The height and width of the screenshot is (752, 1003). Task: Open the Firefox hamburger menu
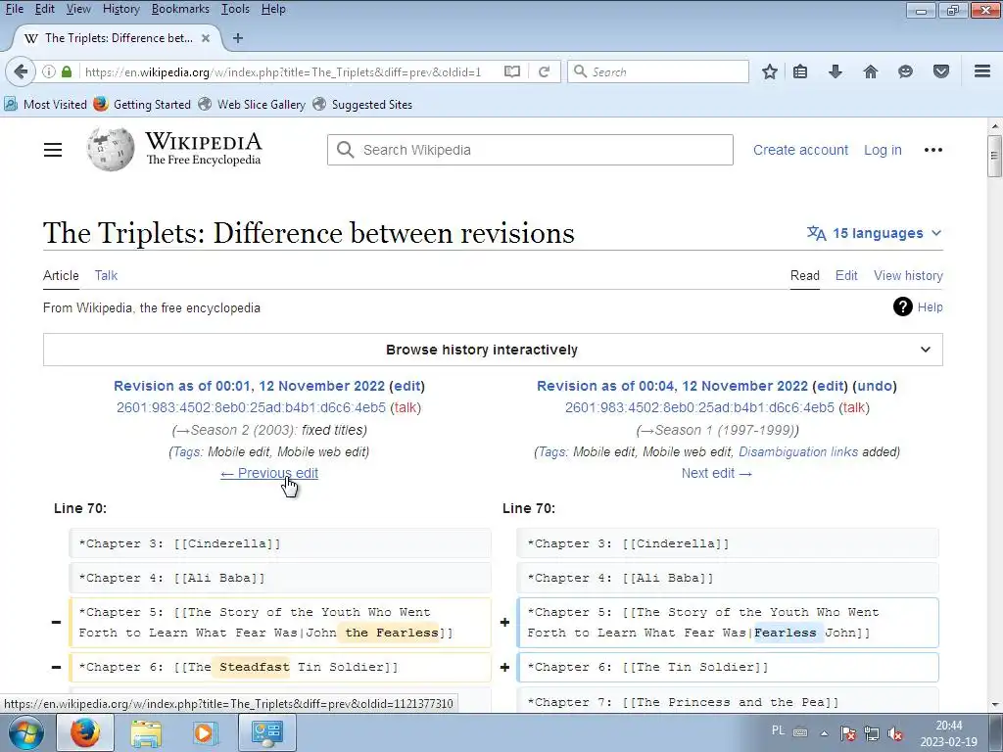981,71
